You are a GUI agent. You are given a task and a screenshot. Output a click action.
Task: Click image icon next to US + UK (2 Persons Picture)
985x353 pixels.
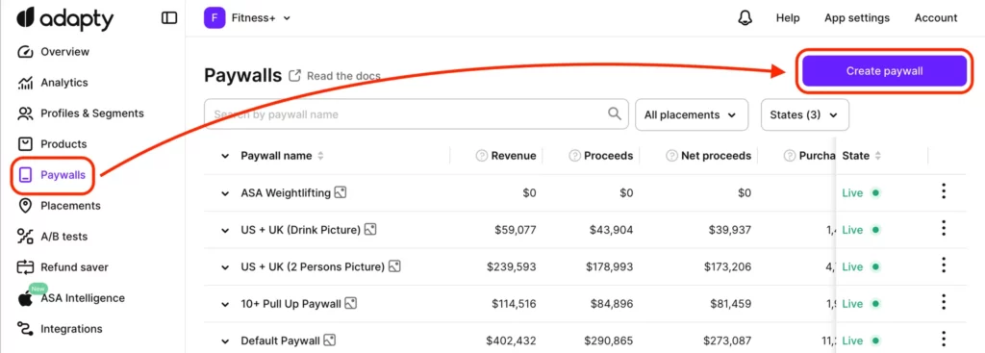[394, 267]
